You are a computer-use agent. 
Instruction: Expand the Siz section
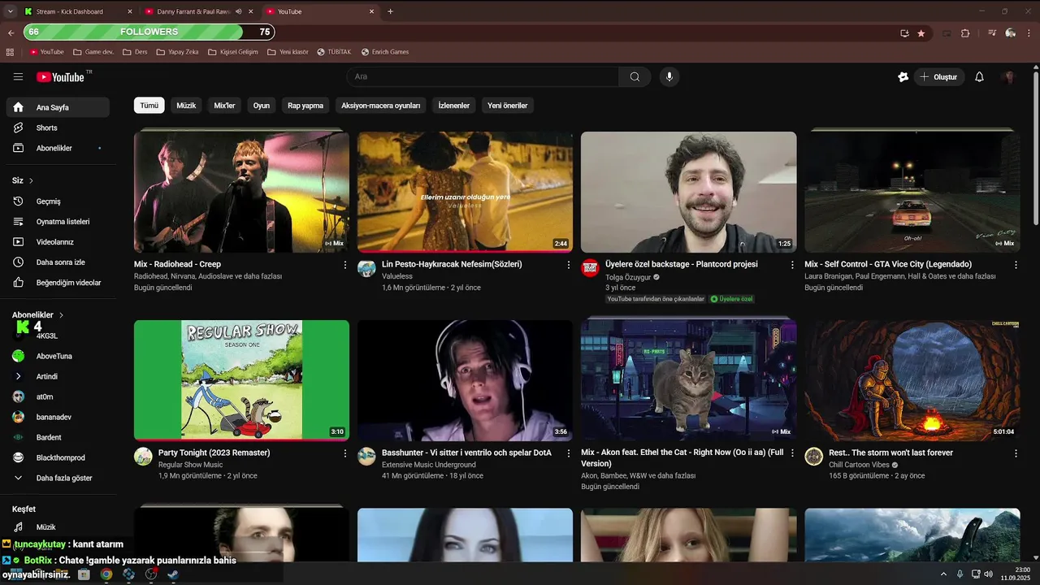(23, 180)
